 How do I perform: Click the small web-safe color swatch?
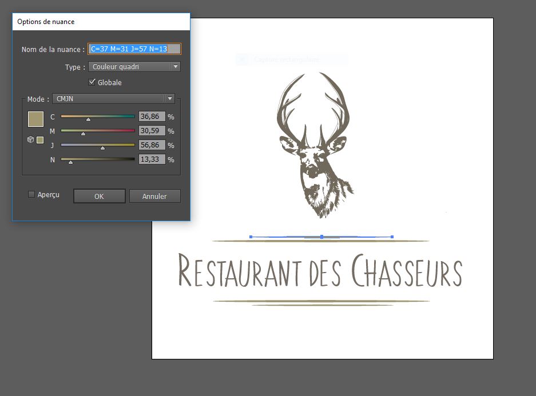(40, 140)
